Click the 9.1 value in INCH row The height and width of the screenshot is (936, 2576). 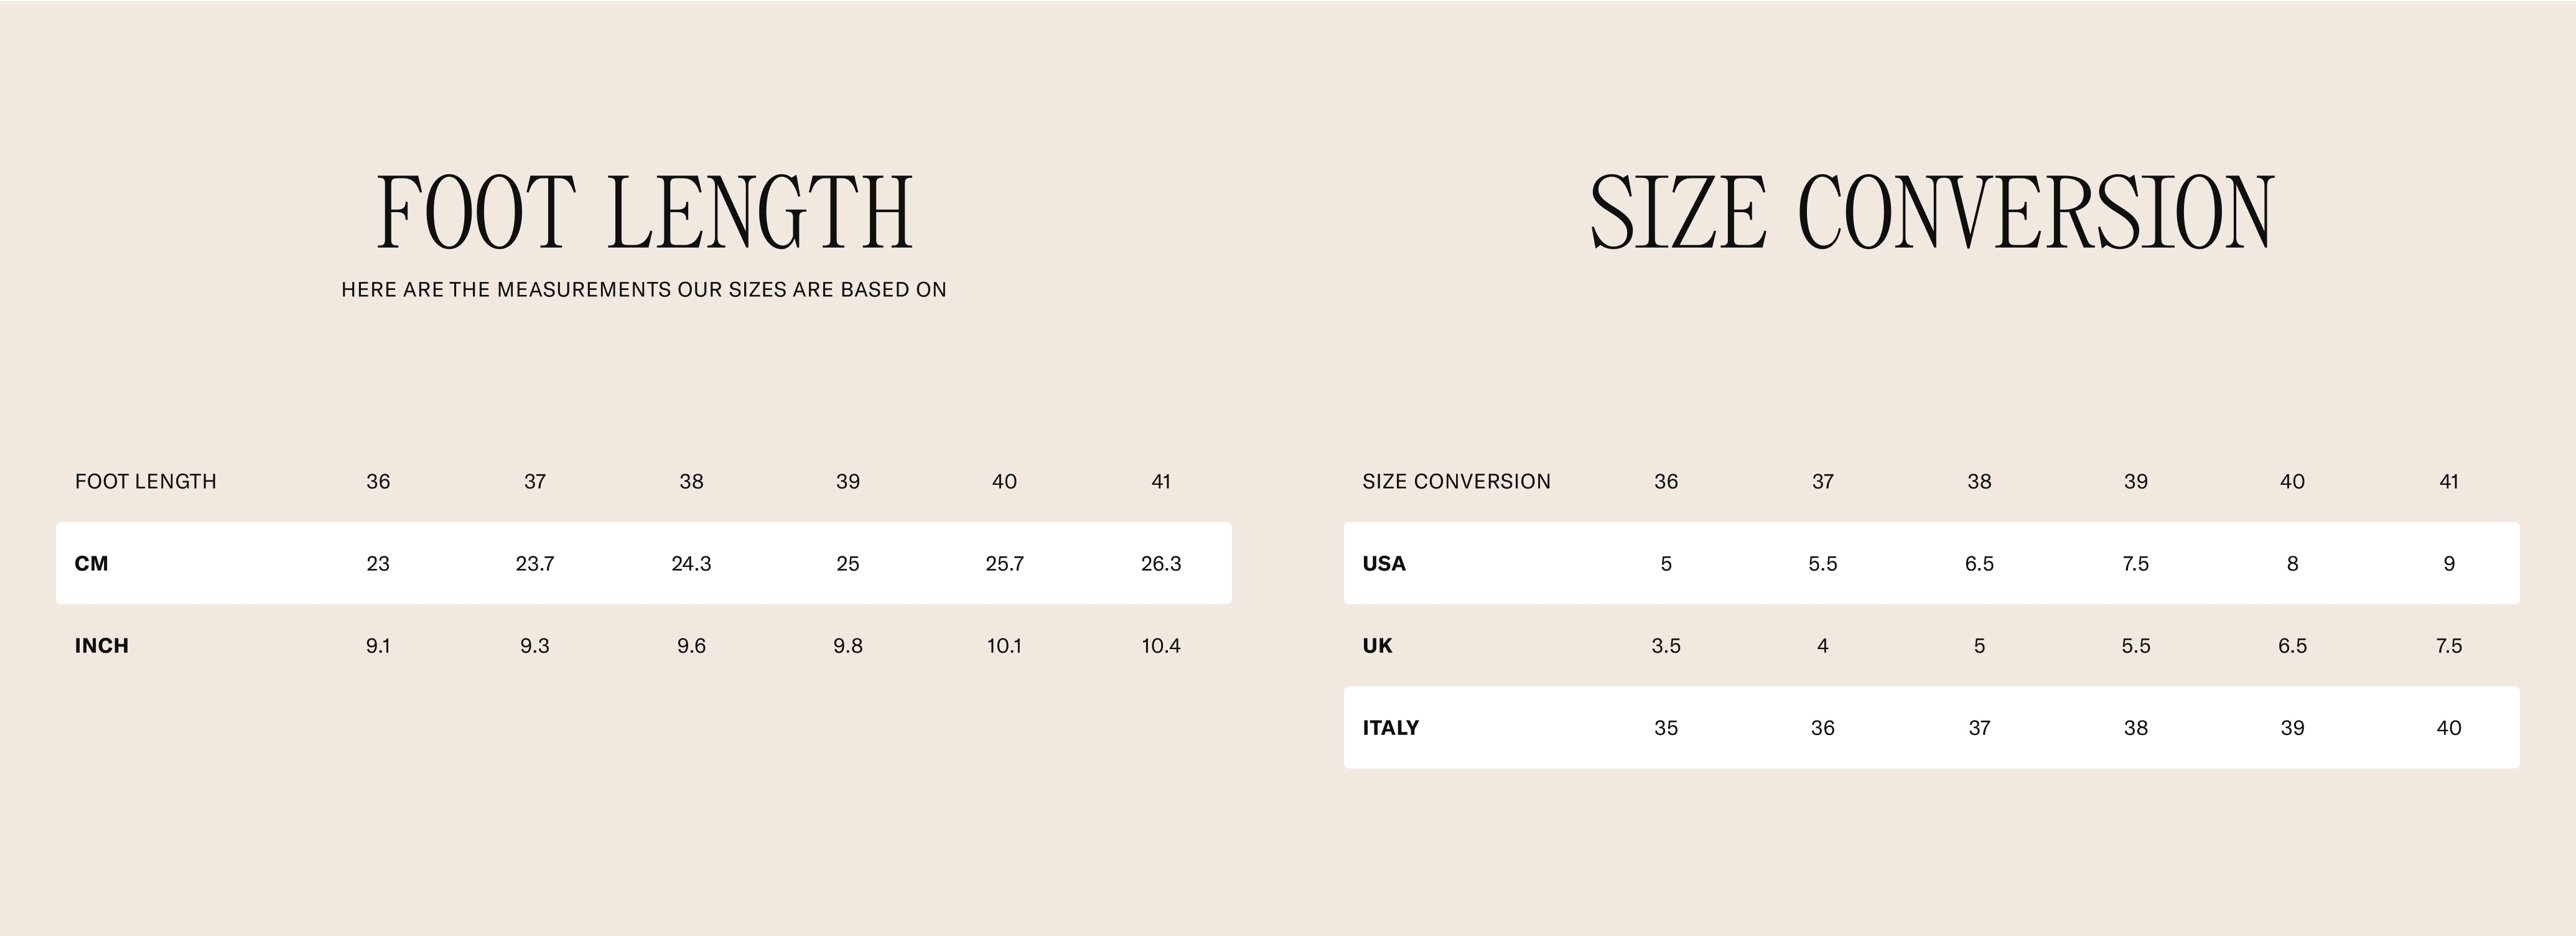tap(378, 646)
